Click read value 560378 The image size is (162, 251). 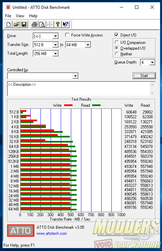click(x=146, y=156)
